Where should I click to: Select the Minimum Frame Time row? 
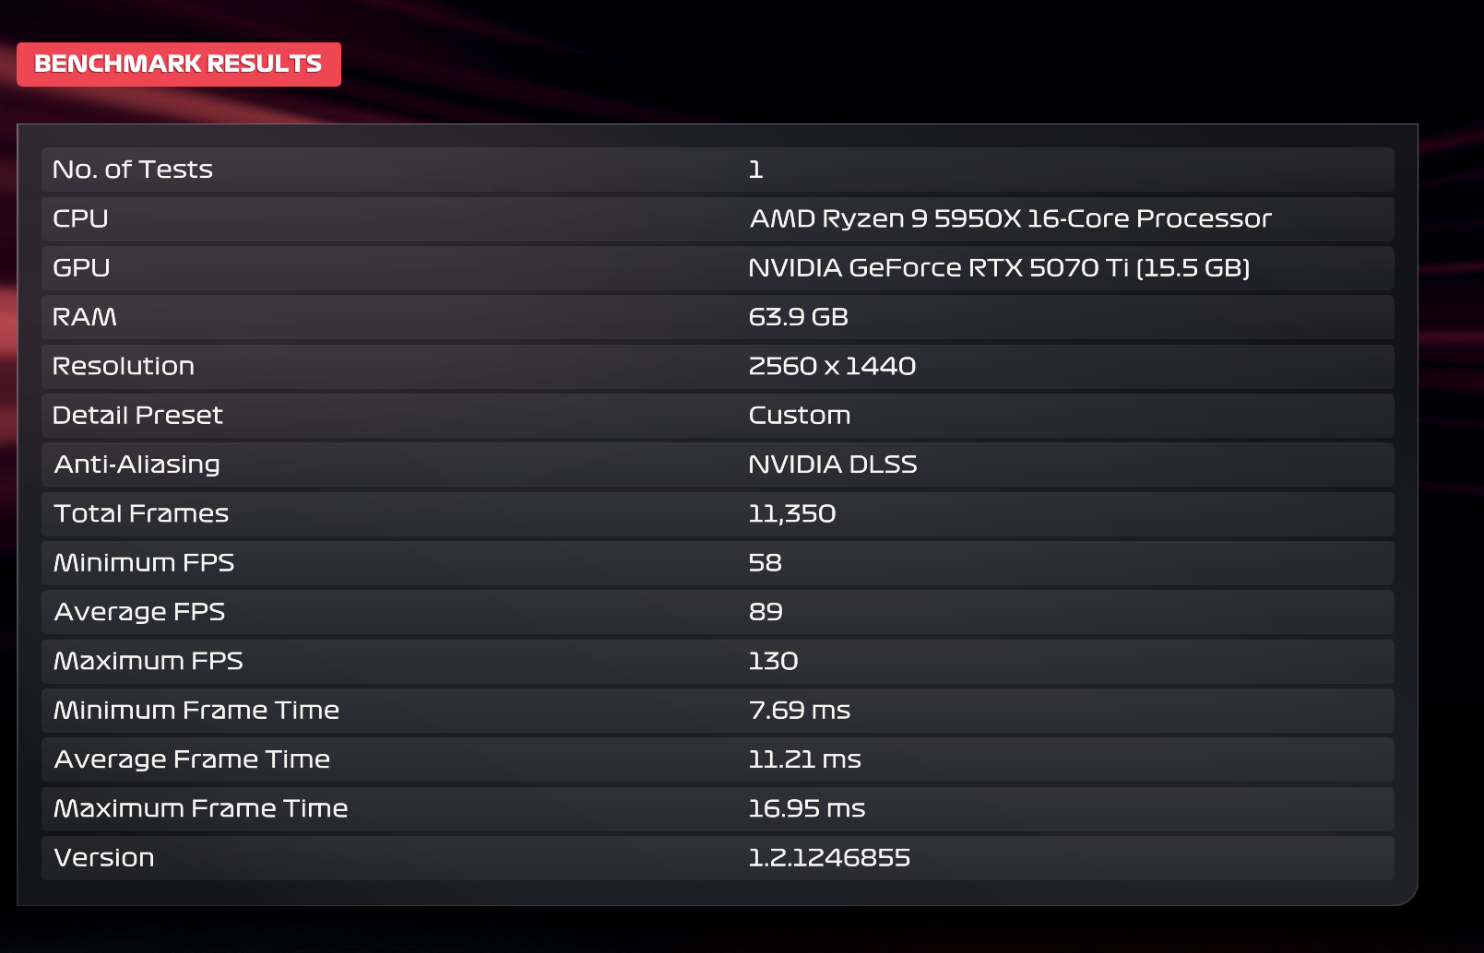click(x=718, y=710)
